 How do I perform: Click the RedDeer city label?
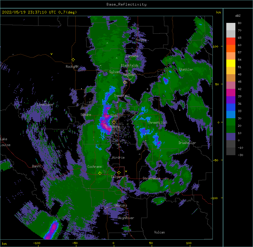(x=129, y=75)
